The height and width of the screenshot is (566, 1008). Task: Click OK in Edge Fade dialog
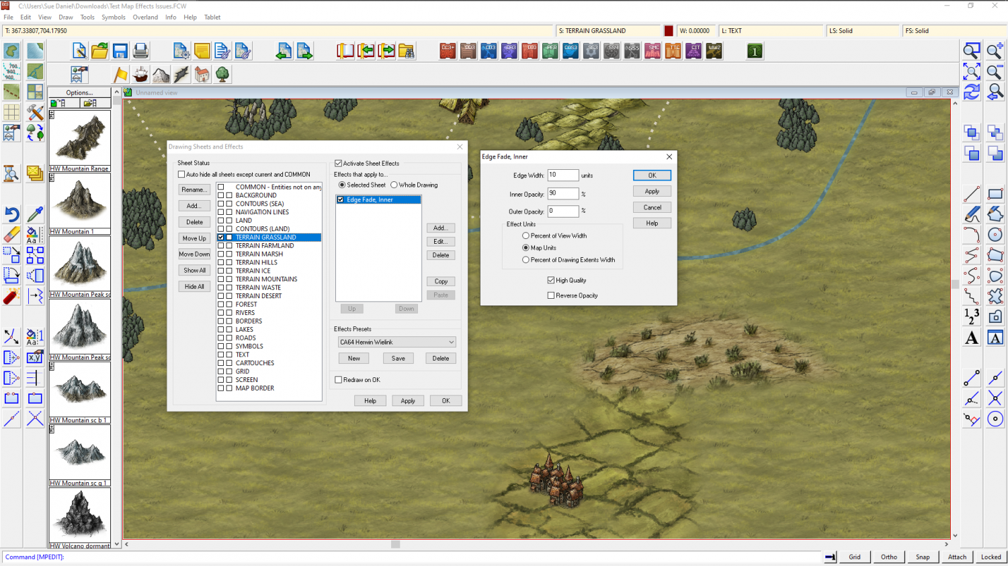(x=652, y=175)
